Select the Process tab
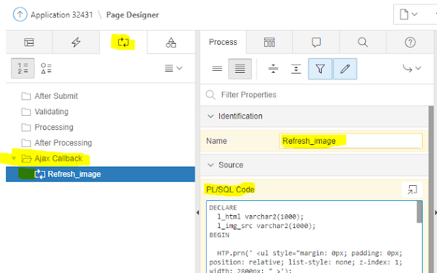The height and width of the screenshot is (273, 437). click(223, 42)
